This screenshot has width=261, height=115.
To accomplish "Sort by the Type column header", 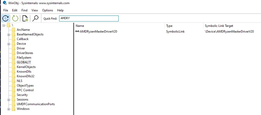I will pos(184,26).
